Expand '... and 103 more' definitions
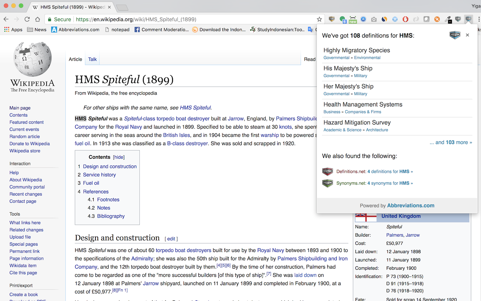Screen dimensions: 481x301 click(x=451, y=142)
